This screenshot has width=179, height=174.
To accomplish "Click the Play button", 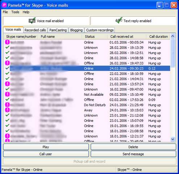I will point(46,147).
